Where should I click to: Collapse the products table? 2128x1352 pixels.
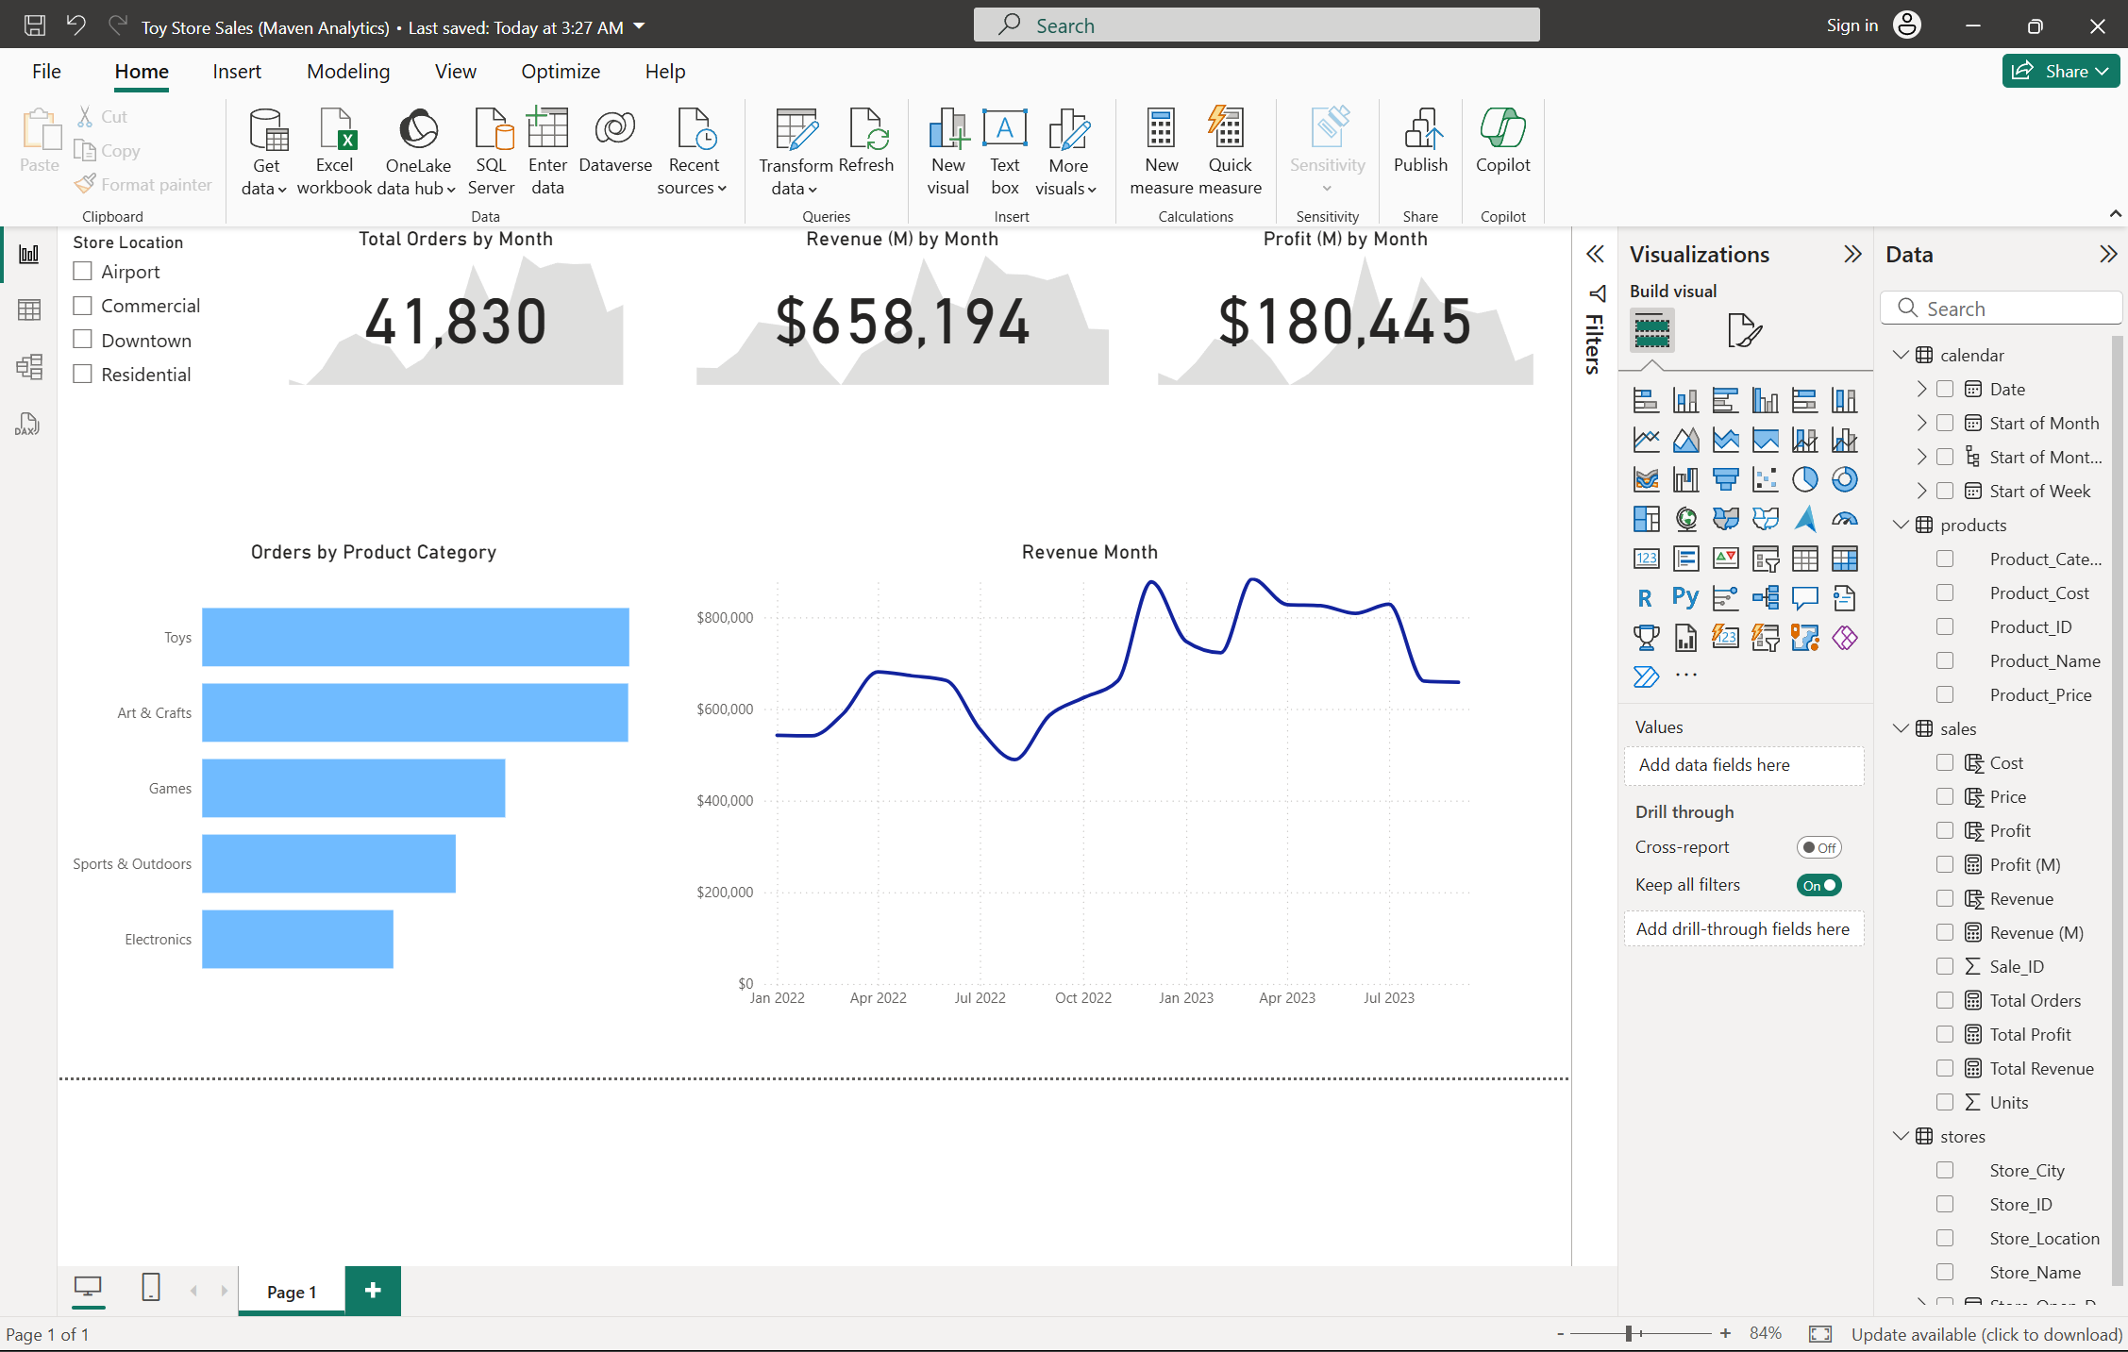point(1901,525)
